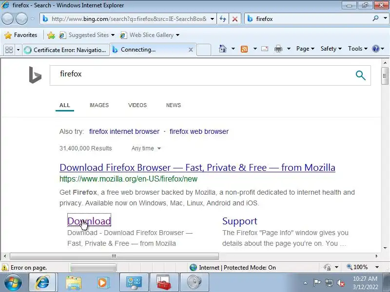
Task: Open Web Slice Gallery dropdown
Action: coord(150,35)
